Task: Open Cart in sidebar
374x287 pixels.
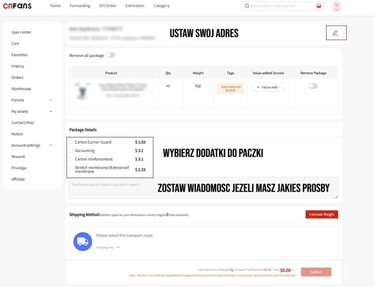Action: [15, 44]
